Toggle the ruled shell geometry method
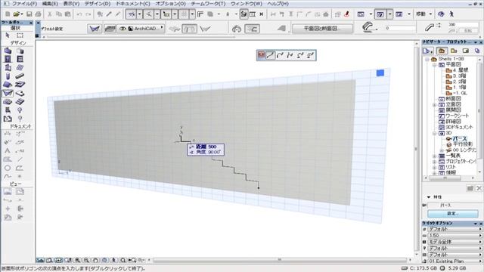 point(205,29)
